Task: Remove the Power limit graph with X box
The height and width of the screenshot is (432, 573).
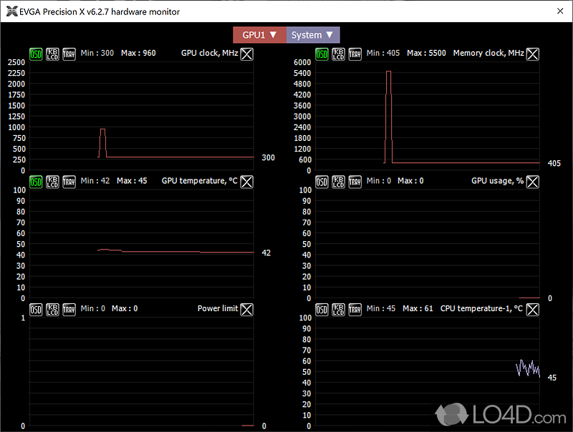Action: (x=247, y=310)
